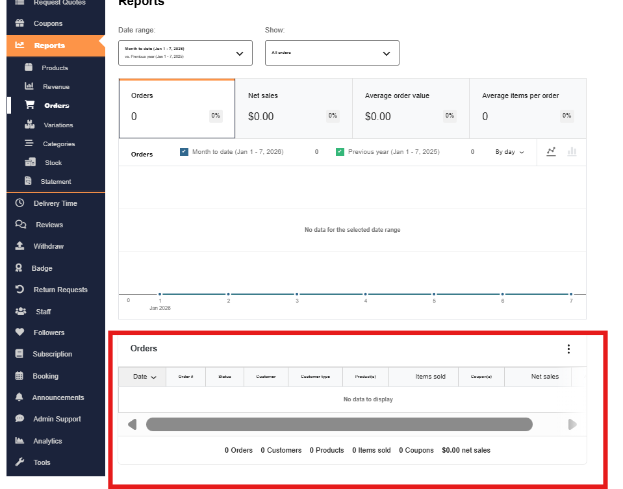Click the Delivery Time clock icon
Screen dimensions: 623x489
tap(19, 203)
